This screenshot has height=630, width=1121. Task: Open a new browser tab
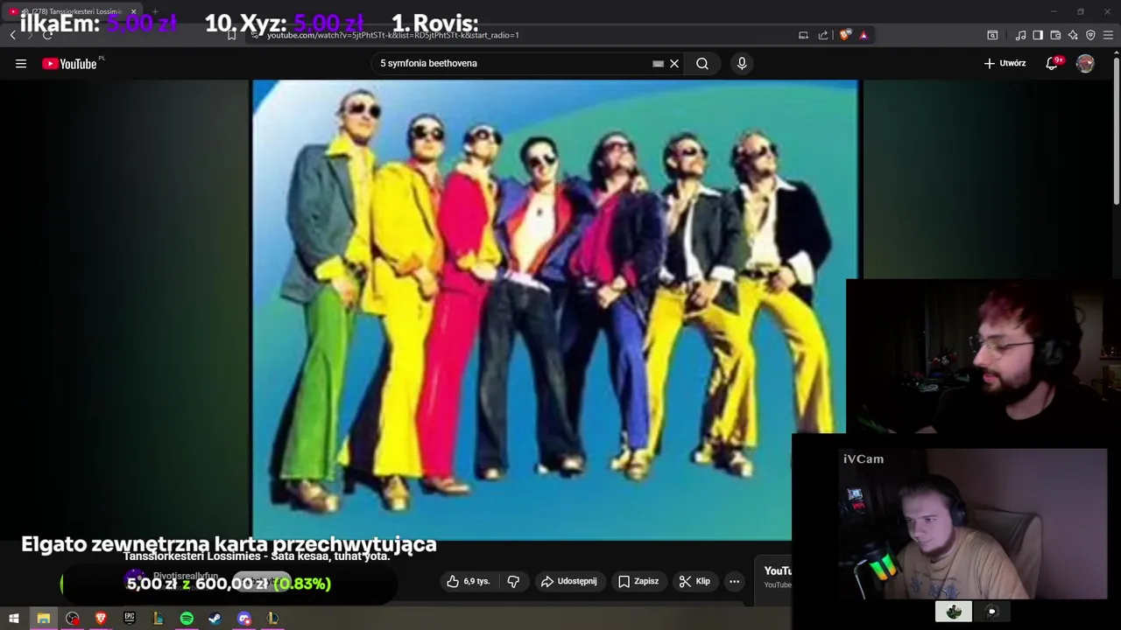point(155,11)
